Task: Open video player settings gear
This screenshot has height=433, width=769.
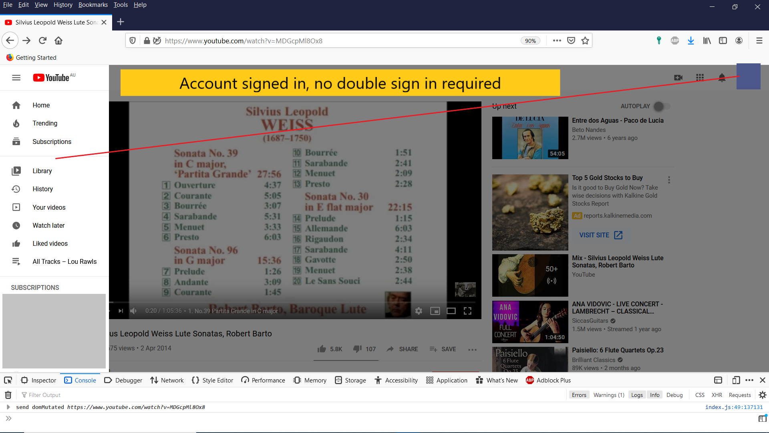Action: coord(419,311)
